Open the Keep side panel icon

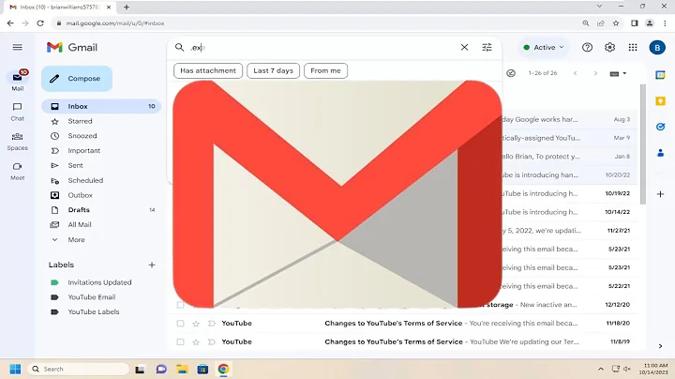tap(660, 101)
